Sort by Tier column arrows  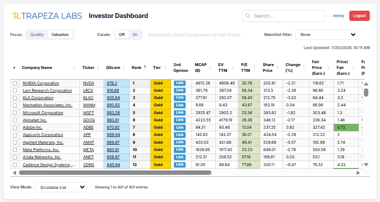click(x=165, y=67)
